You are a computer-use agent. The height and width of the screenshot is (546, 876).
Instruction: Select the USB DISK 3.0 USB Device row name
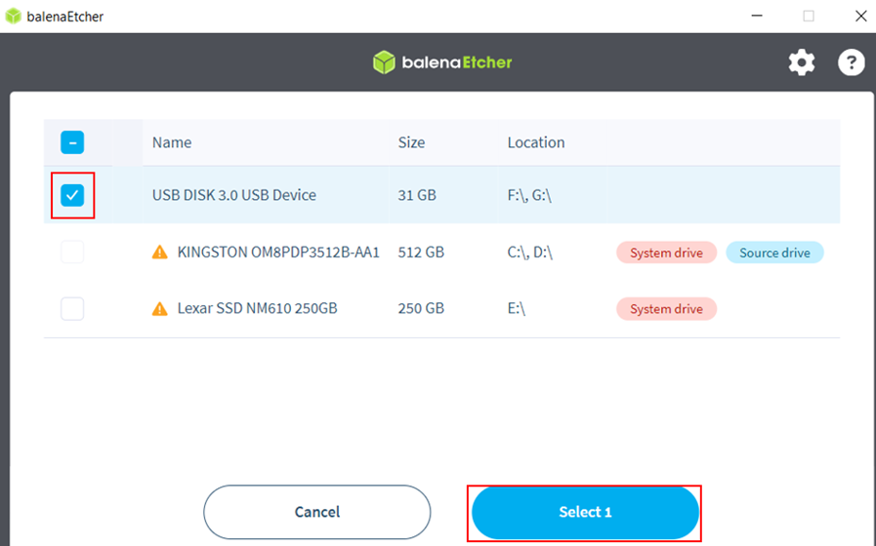(234, 195)
